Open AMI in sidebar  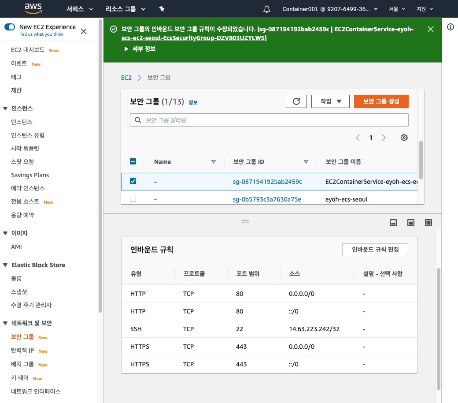pos(16,247)
